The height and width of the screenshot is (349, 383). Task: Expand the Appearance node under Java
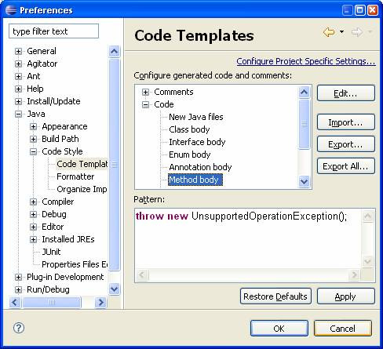pos(33,126)
